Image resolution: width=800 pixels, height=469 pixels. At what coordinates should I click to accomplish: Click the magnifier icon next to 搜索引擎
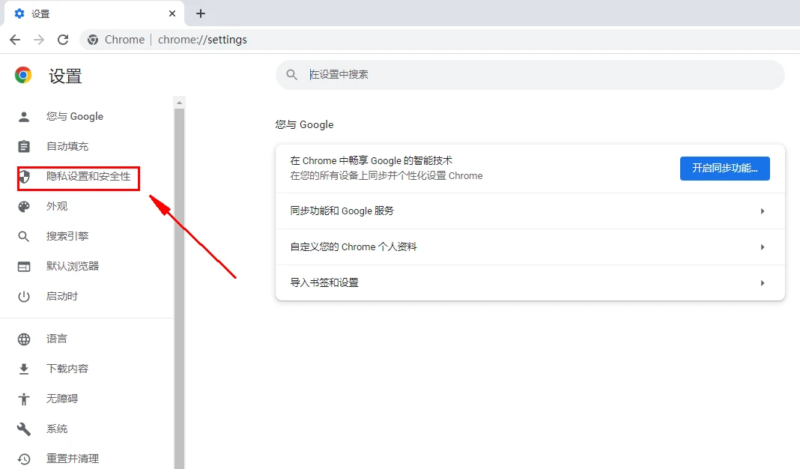tap(23, 236)
